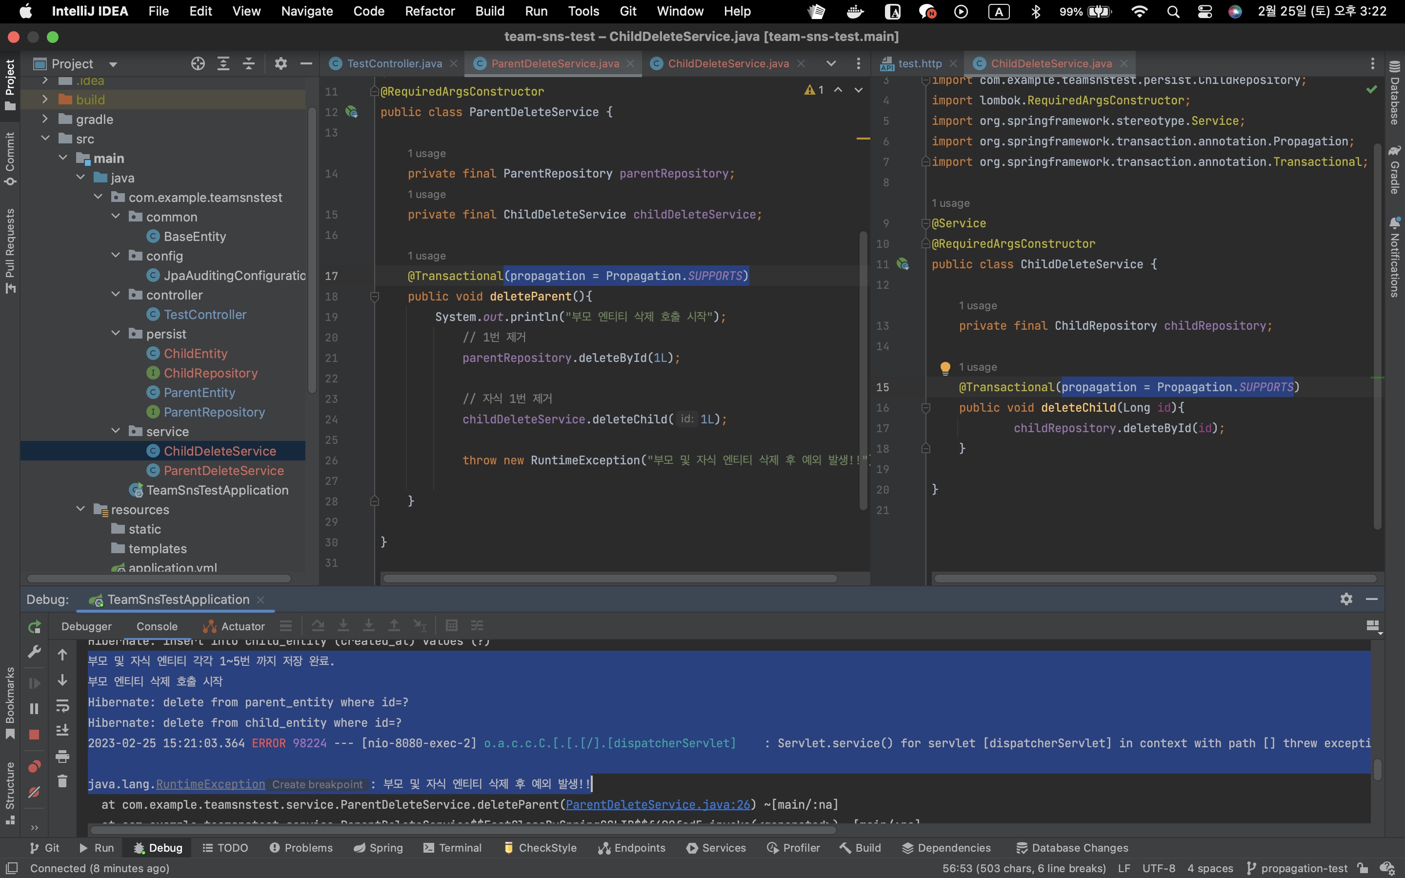Screen dimensions: 1405x878
Task: Switch to the Debugger tab
Action: pos(86,627)
